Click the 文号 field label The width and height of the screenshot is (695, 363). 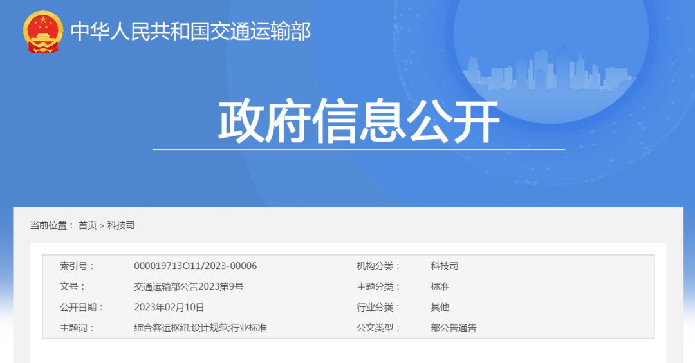tap(72, 286)
